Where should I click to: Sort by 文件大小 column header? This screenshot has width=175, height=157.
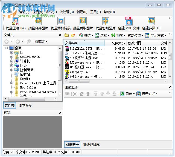point(116,43)
